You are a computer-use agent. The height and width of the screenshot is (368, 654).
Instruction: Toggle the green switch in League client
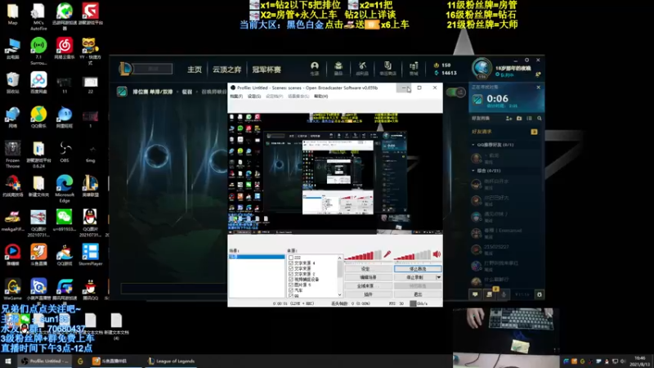coord(455,92)
